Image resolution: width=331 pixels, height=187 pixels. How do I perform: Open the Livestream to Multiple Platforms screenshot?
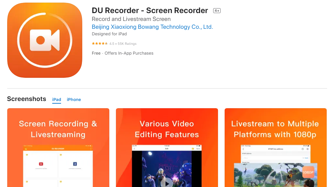click(x=276, y=147)
